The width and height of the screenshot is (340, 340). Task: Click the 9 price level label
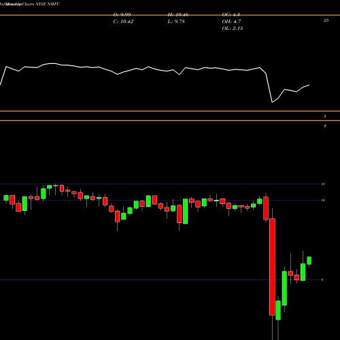pos(322,279)
